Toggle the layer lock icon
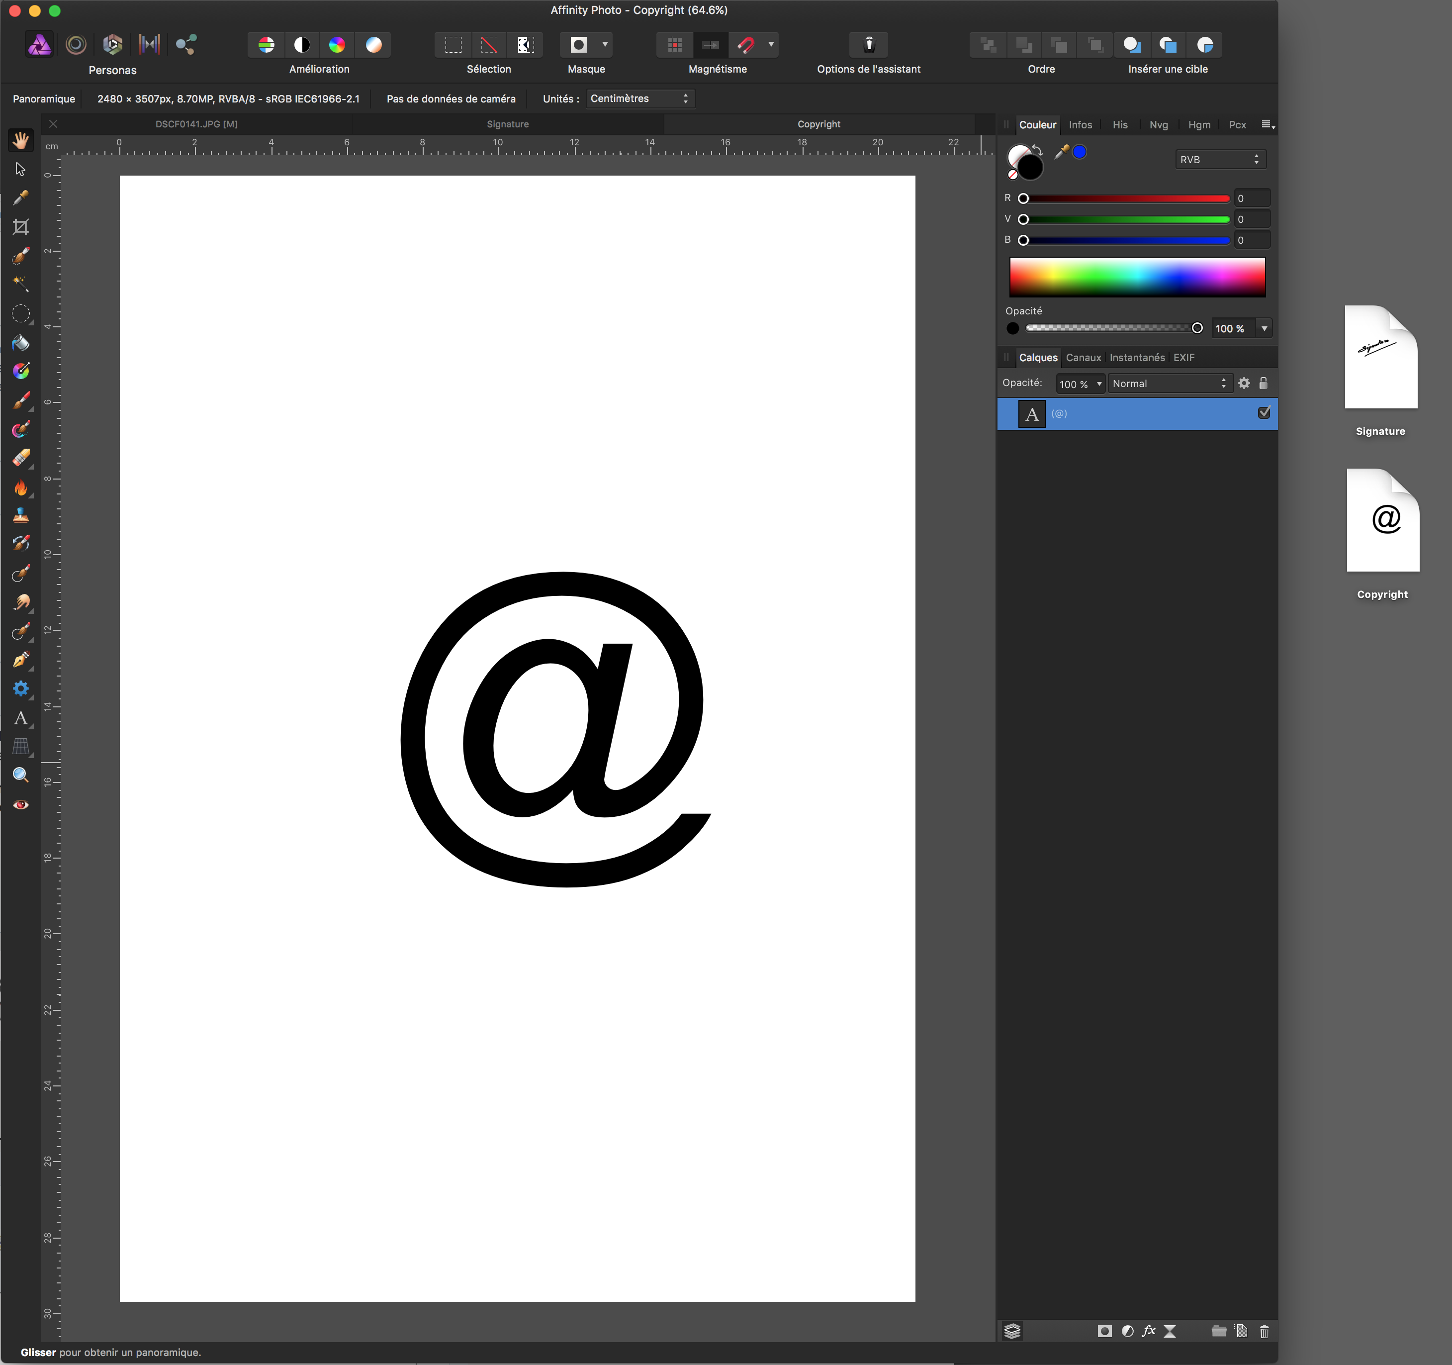Image resolution: width=1452 pixels, height=1365 pixels. [1264, 383]
